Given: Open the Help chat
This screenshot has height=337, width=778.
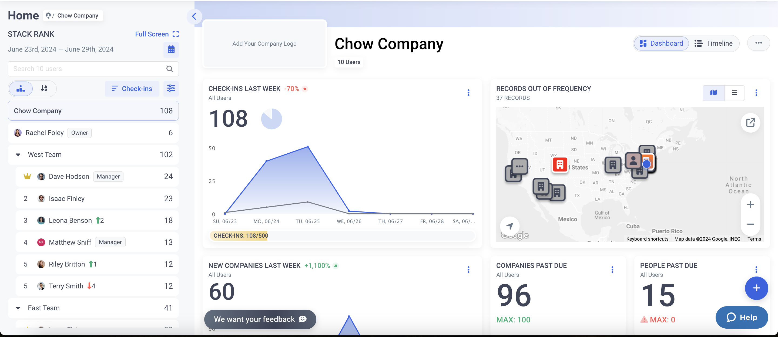Looking at the screenshot, I should 742,317.
